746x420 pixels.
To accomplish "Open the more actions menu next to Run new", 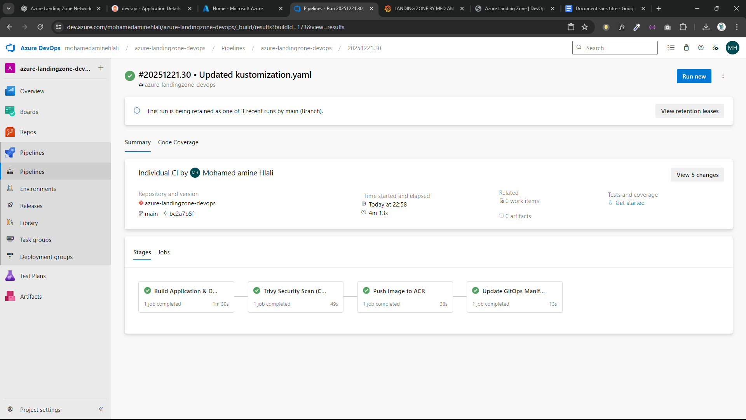I will (723, 76).
